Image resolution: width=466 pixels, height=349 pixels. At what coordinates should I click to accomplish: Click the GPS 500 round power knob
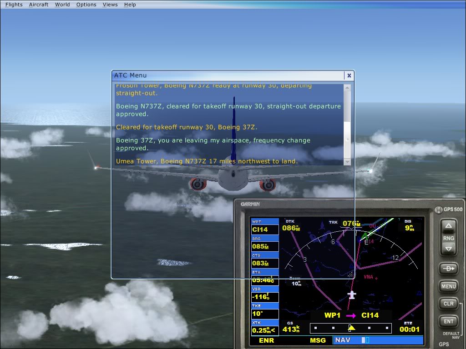pyautogui.click(x=438, y=209)
